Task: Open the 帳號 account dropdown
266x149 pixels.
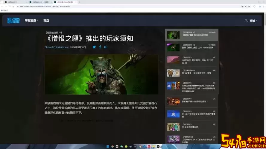Action: pos(253,21)
